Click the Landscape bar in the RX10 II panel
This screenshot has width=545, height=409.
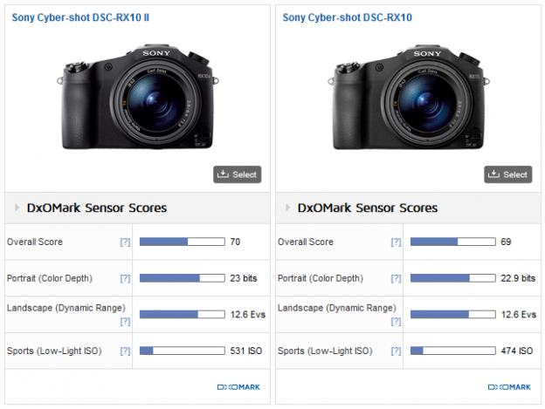[183, 314]
